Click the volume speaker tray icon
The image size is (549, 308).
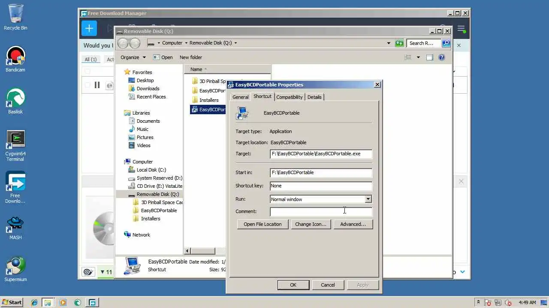pos(509,302)
